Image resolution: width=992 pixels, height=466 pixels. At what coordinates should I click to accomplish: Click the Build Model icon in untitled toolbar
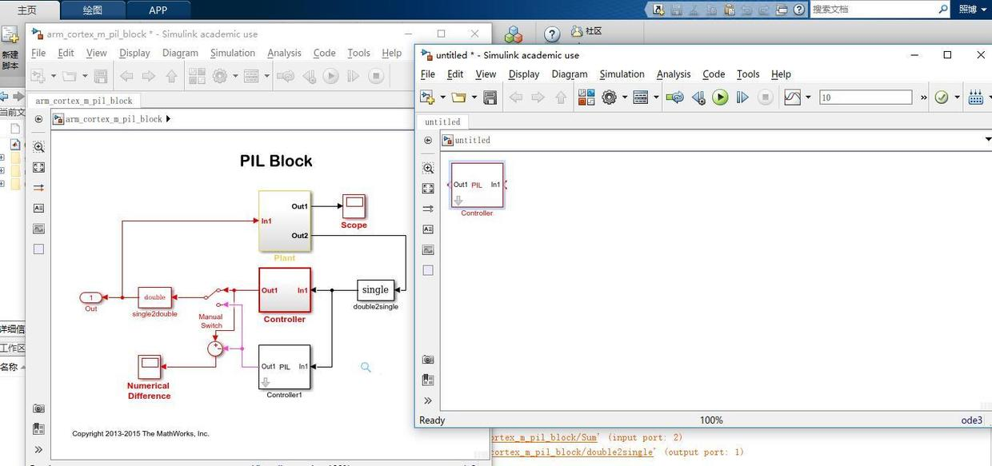point(975,98)
